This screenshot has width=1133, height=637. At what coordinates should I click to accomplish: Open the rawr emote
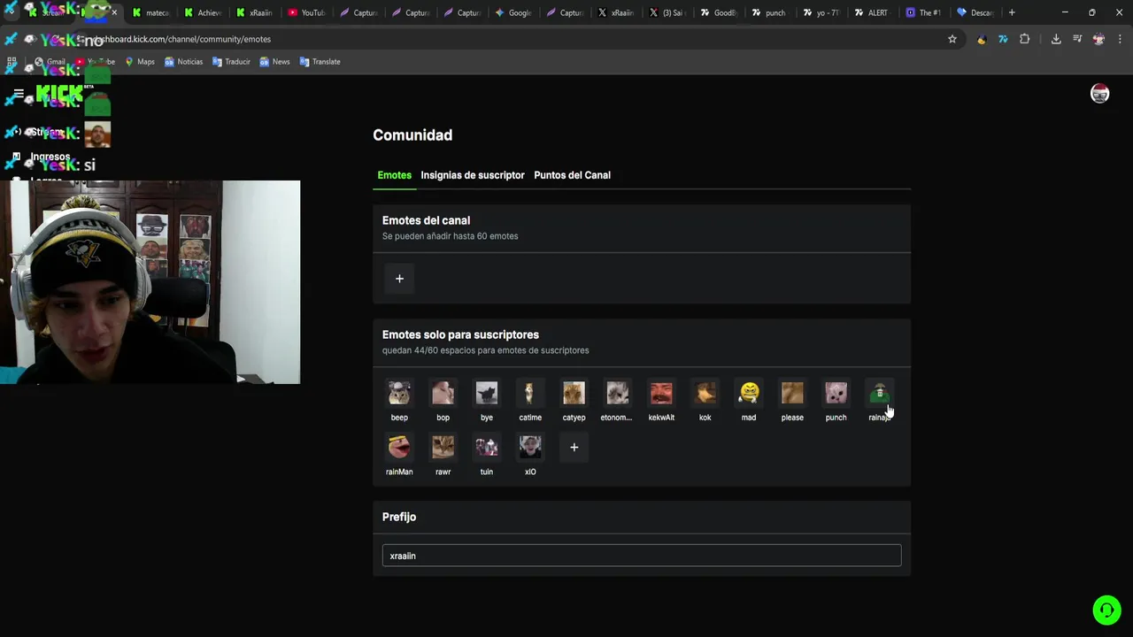click(x=443, y=447)
